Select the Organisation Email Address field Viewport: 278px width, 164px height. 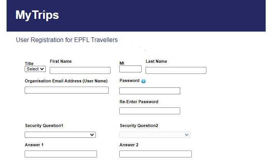[x=67, y=90]
